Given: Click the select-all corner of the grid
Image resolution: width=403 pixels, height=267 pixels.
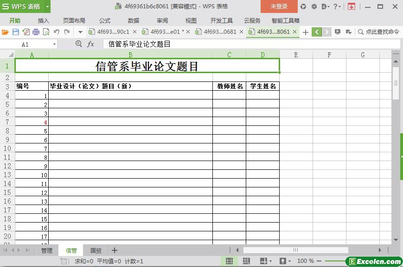Looking at the screenshot, I should pyautogui.click(x=11, y=55).
